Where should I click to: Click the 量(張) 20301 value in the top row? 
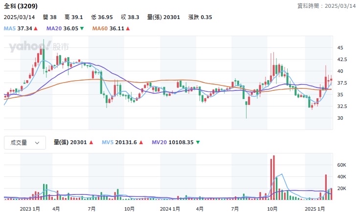click(163, 18)
